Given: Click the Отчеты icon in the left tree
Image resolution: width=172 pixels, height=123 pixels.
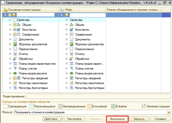Looking at the screenshot, I should pos(15,54).
